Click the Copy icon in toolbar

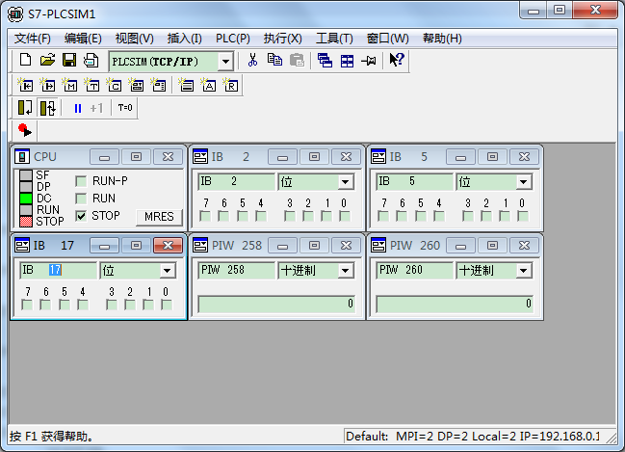(x=274, y=61)
